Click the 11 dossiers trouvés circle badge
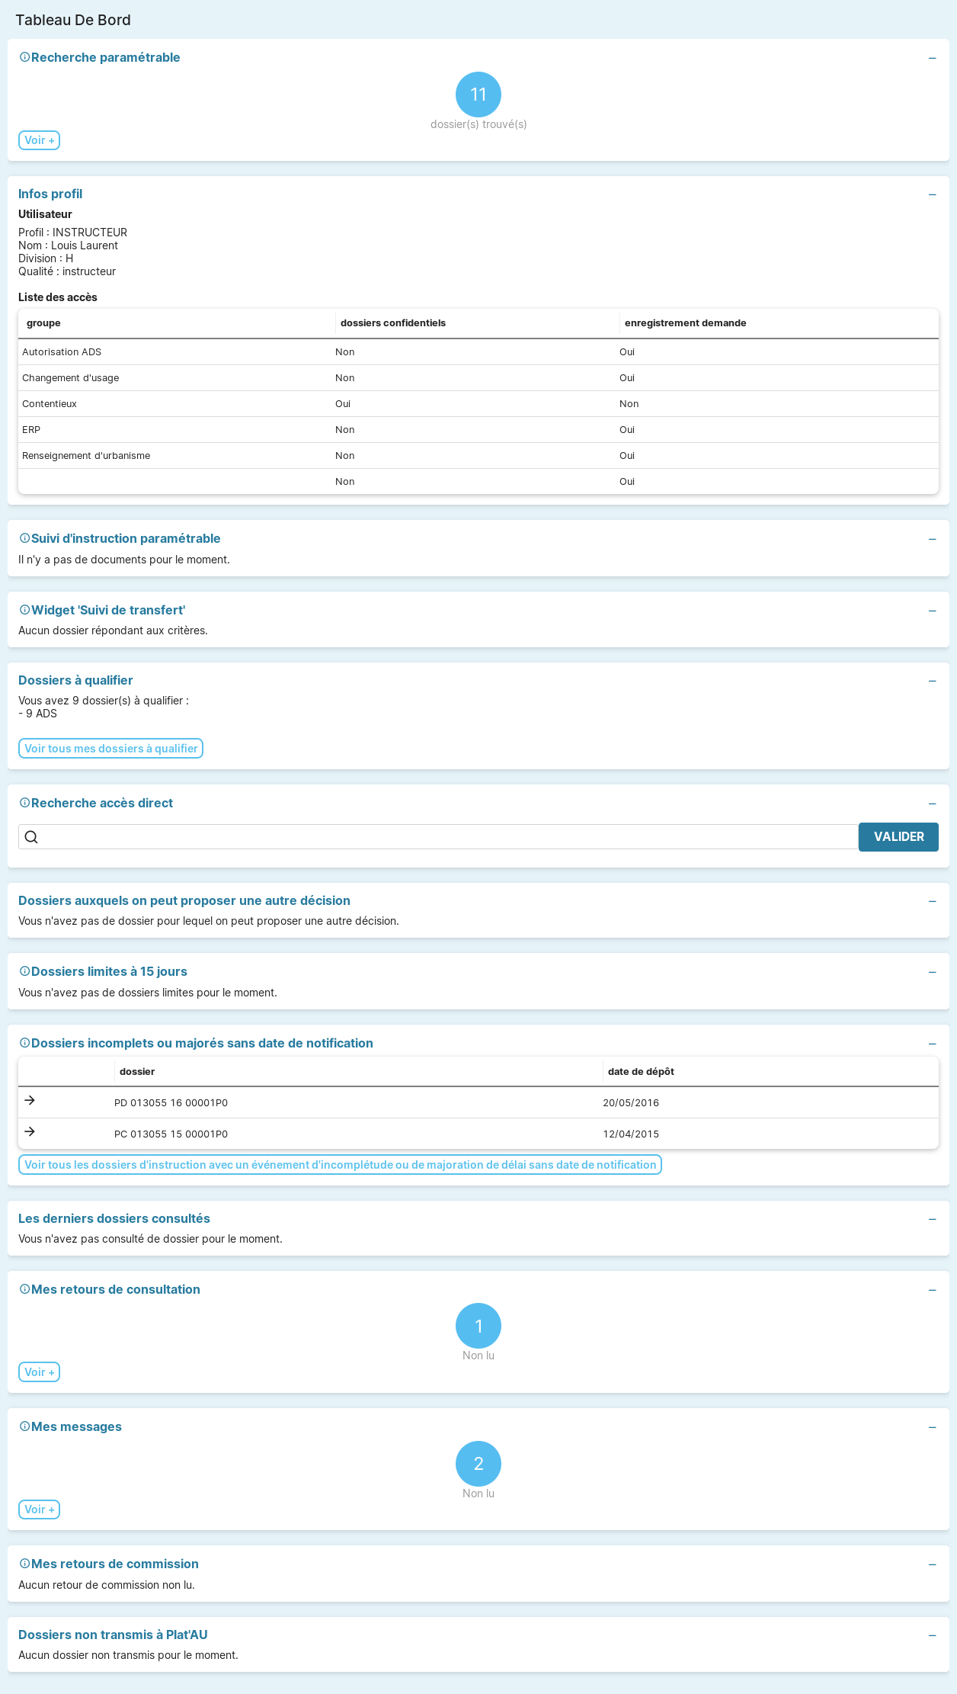Image resolution: width=957 pixels, height=1694 pixels. (478, 95)
